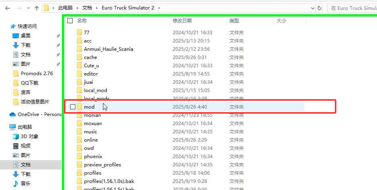The height and width of the screenshot is (190, 377).
Task: Select 此电脑 in the navigation pane
Action: click(24, 127)
